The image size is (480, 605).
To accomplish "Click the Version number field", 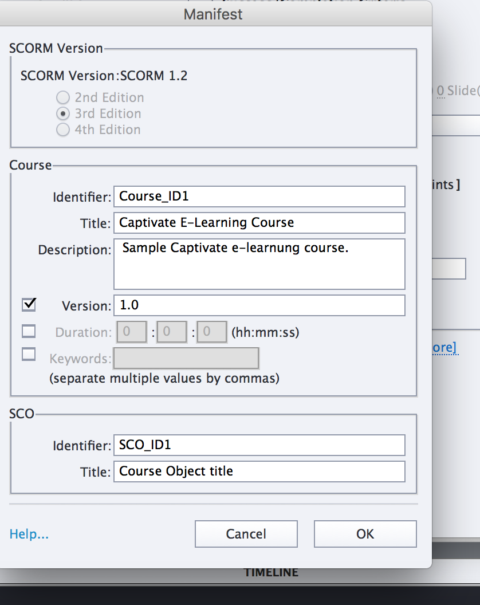I will pyautogui.click(x=259, y=305).
